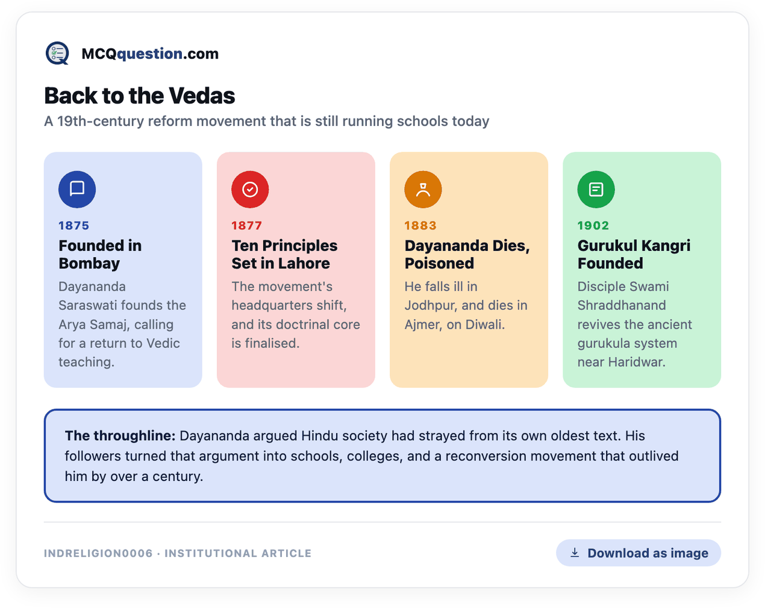Click the 1875 year label
The width and height of the screenshot is (765, 608).
[x=73, y=226]
